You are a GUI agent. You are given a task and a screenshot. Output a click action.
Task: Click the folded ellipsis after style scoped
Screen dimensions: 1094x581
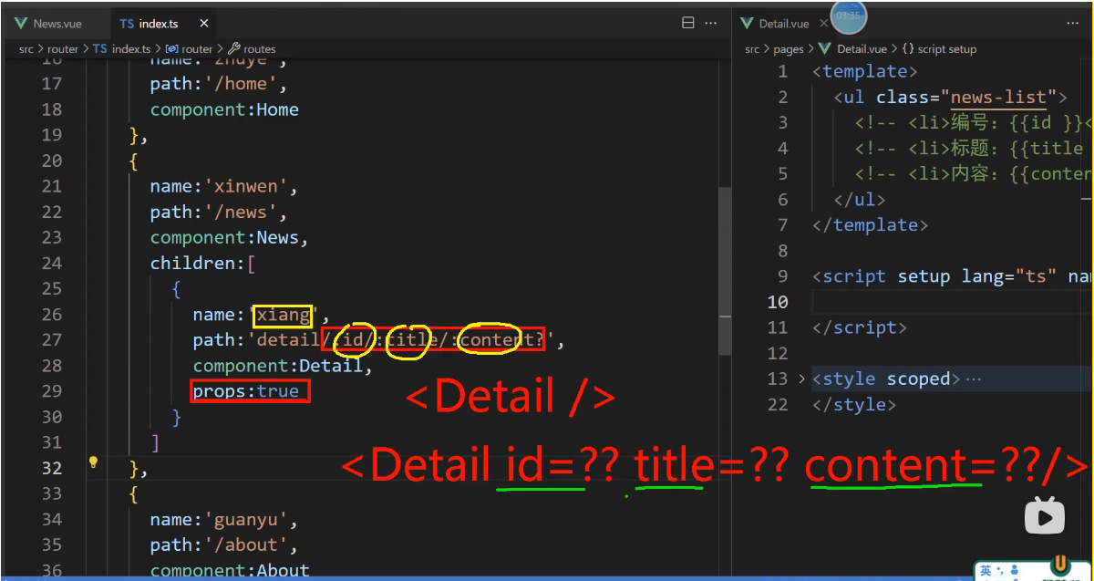[x=972, y=379]
